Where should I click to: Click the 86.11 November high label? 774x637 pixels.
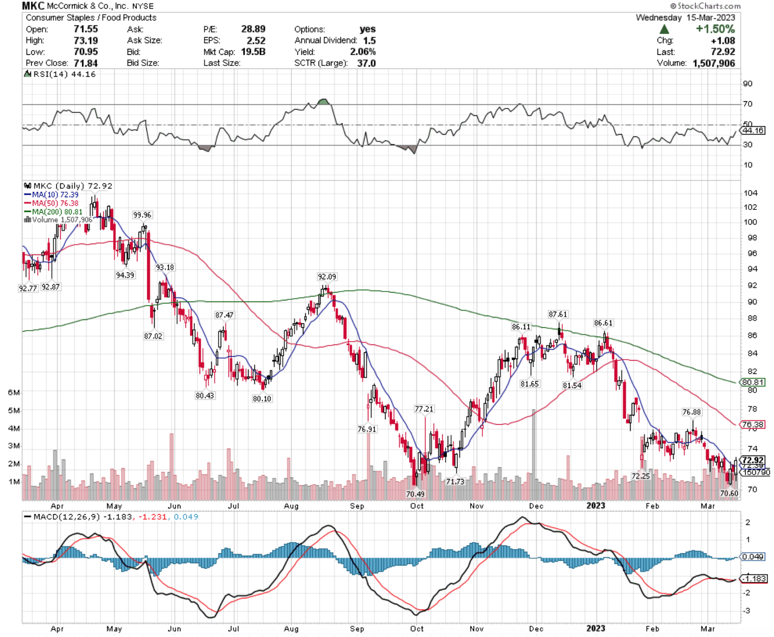[521, 327]
